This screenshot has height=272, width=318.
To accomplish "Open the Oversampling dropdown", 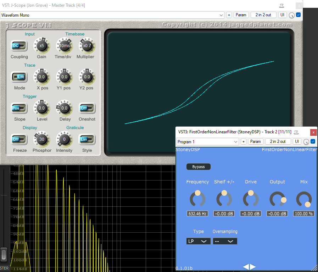I will 225,241.
